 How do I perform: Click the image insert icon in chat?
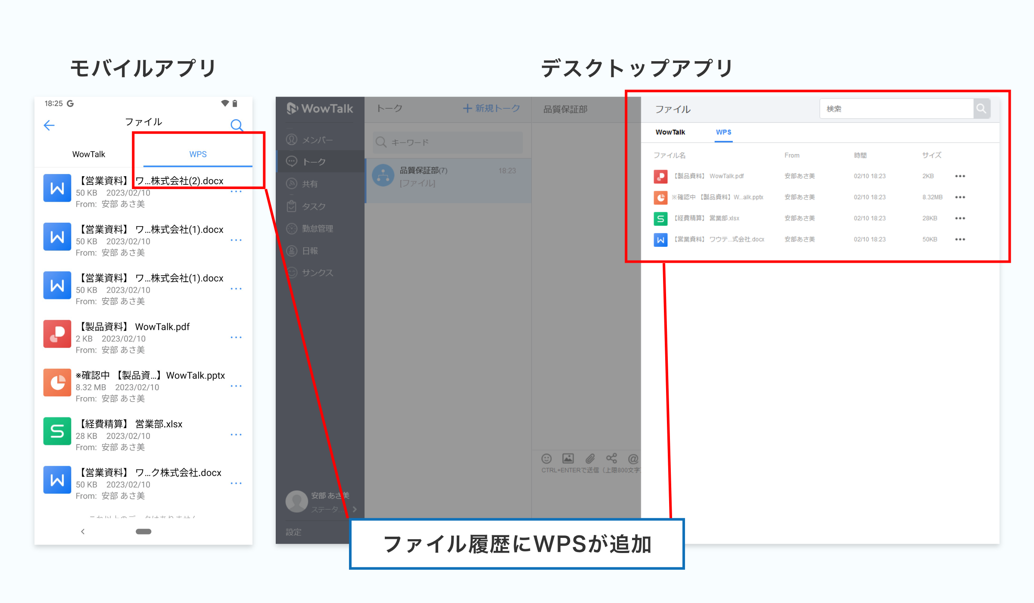[x=568, y=459]
